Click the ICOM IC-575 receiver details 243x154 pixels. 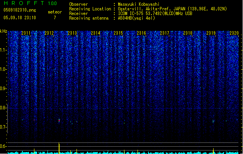155,13
